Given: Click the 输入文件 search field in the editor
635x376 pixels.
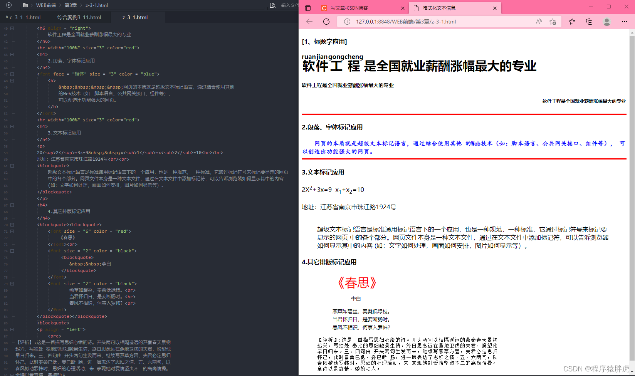Looking at the screenshot, I should point(289,5).
